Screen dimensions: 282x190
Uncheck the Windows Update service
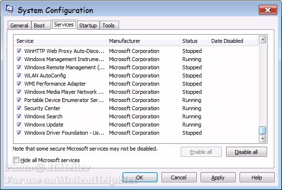[19, 125]
